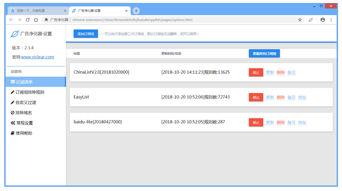Open the Chrome profile account icon

click(x=323, y=20)
